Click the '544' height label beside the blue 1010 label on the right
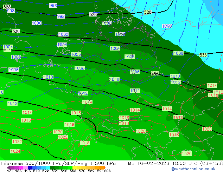Screen dimensions: 223x172 click(155, 73)
